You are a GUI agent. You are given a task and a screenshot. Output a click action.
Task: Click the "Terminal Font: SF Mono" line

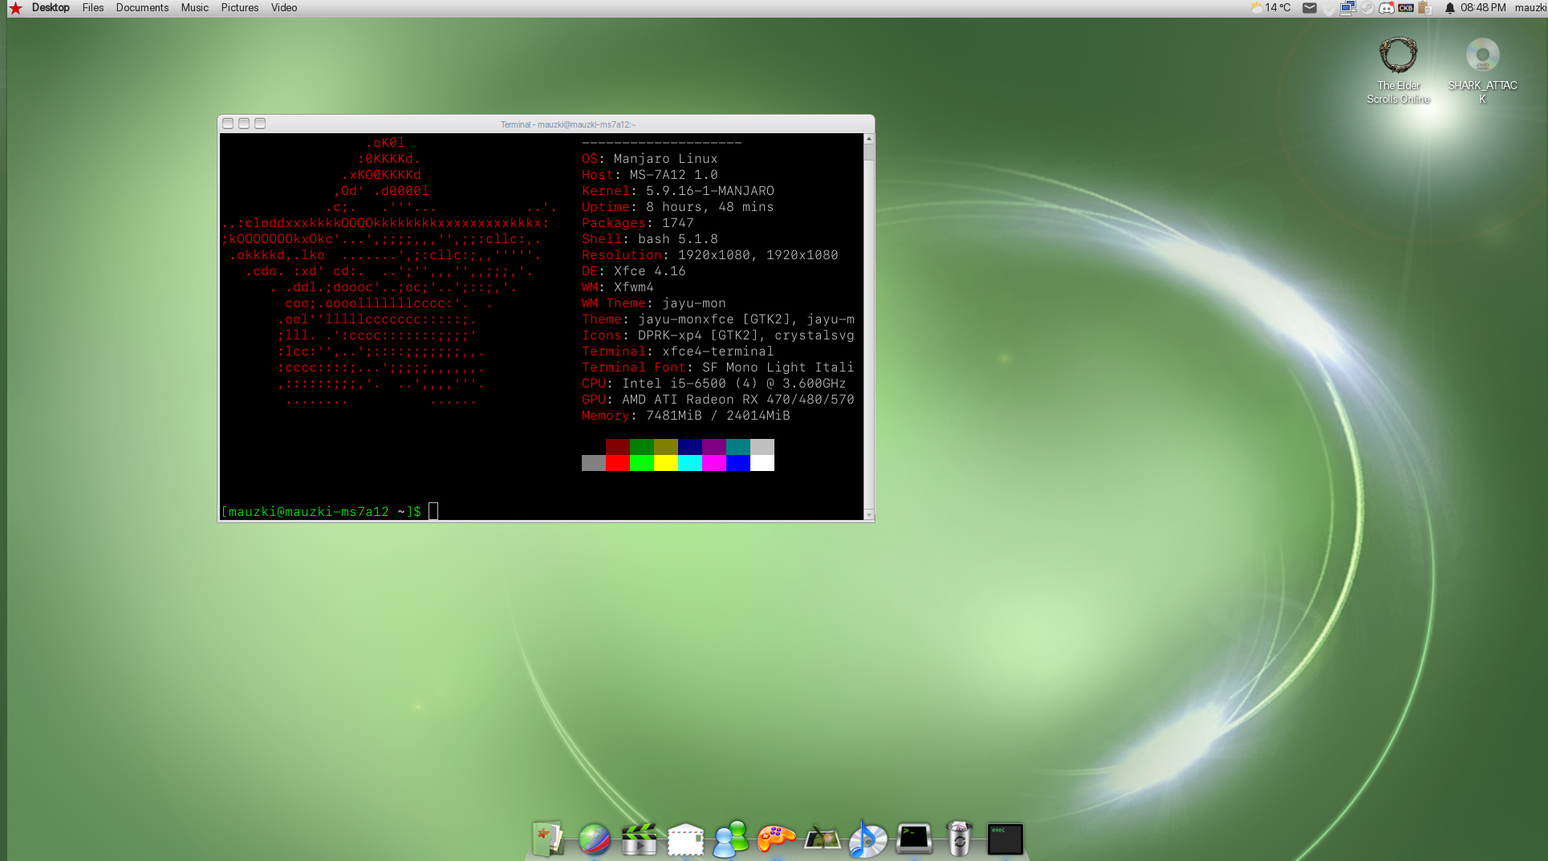(718, 368)
